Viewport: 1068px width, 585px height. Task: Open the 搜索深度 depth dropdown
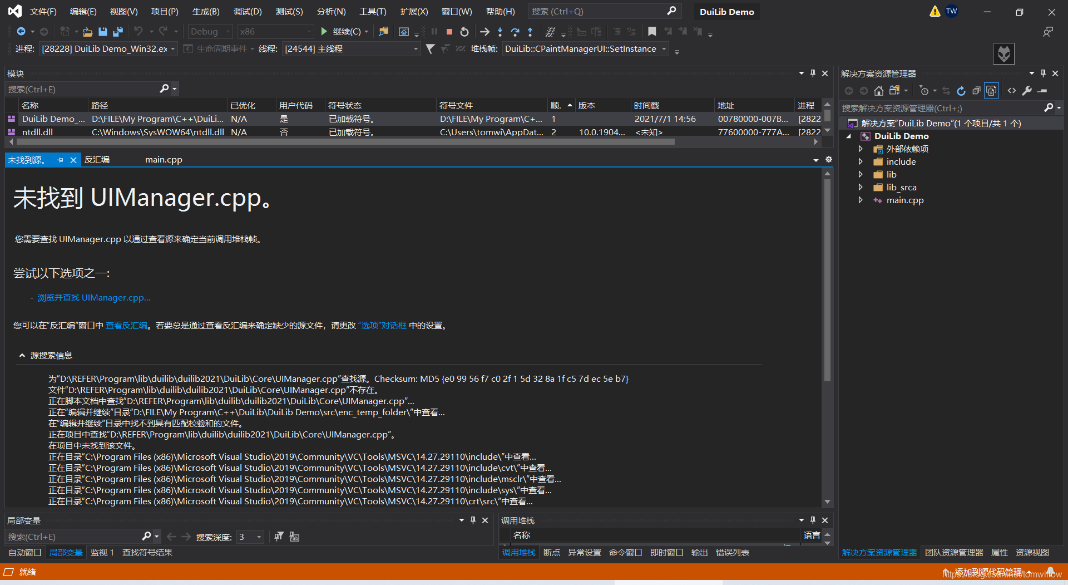(x=250, y=537)
